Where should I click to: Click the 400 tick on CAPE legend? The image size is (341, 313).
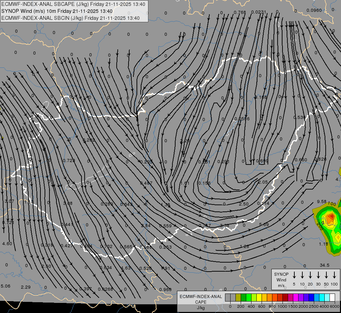[x=251, y=306]
